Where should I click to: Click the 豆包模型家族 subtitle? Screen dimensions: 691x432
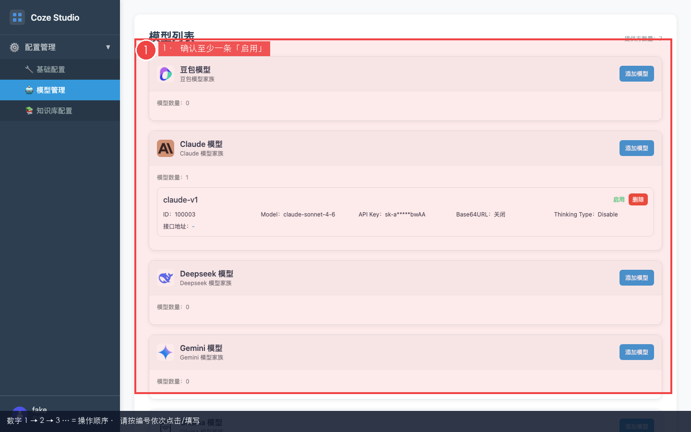click(197, 79)
